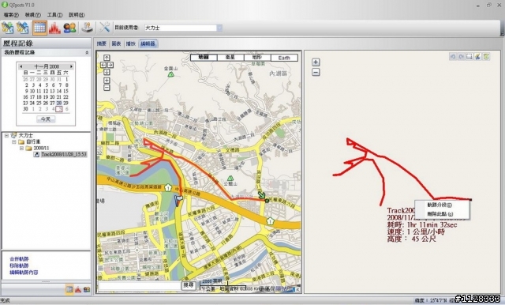This screenshot has width=505, height=305.
Task: Click the 移除軌跡 link
Action: click(x=19, y=265)
